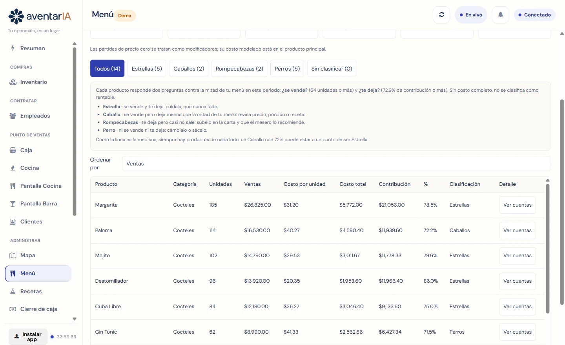Viewport: 565px width, 345px height.
Task: Toggle the En vivo live mode
Action: point(471,15)
